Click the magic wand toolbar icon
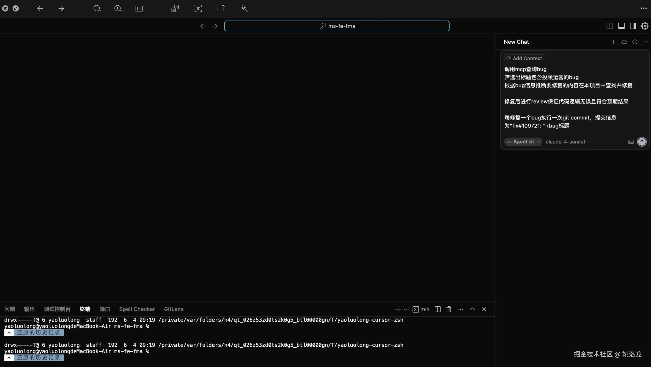 [x=244, y=8]
